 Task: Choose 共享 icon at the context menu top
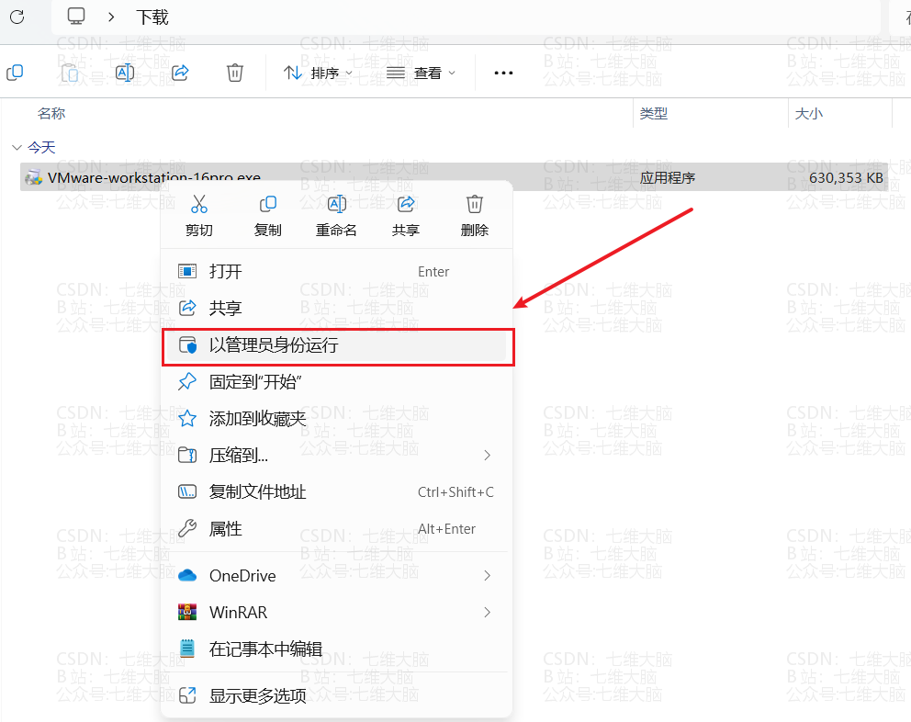(406, 216)
